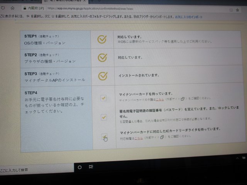Click the STEP2 browser check mark icon

(102, 57)
